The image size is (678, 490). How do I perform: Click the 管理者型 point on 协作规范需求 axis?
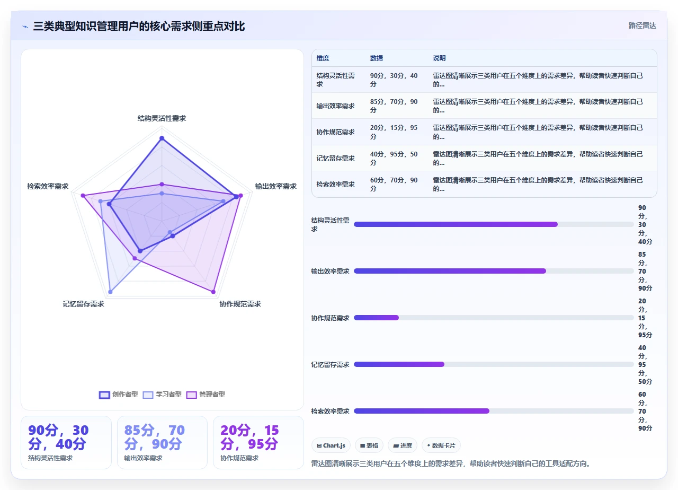(x=213, y=292)
